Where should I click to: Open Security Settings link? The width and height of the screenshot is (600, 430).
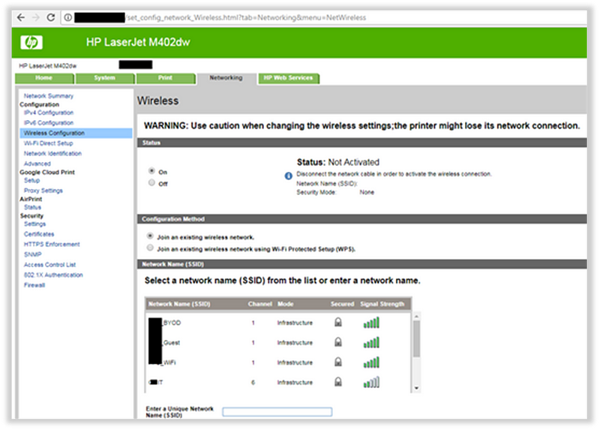[x=34, y=224]
